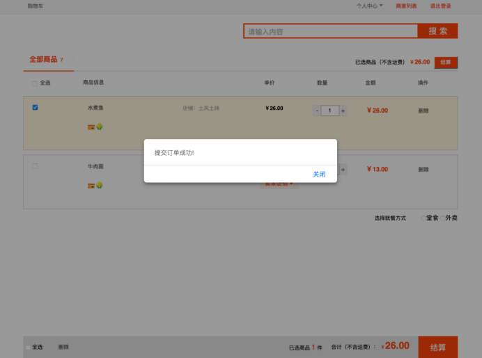Viewport: 482px width, 358px height.
Task: Click the green vegetable icon under 水煮鱼
Action: pyautogui.click(x=99, y=127)
